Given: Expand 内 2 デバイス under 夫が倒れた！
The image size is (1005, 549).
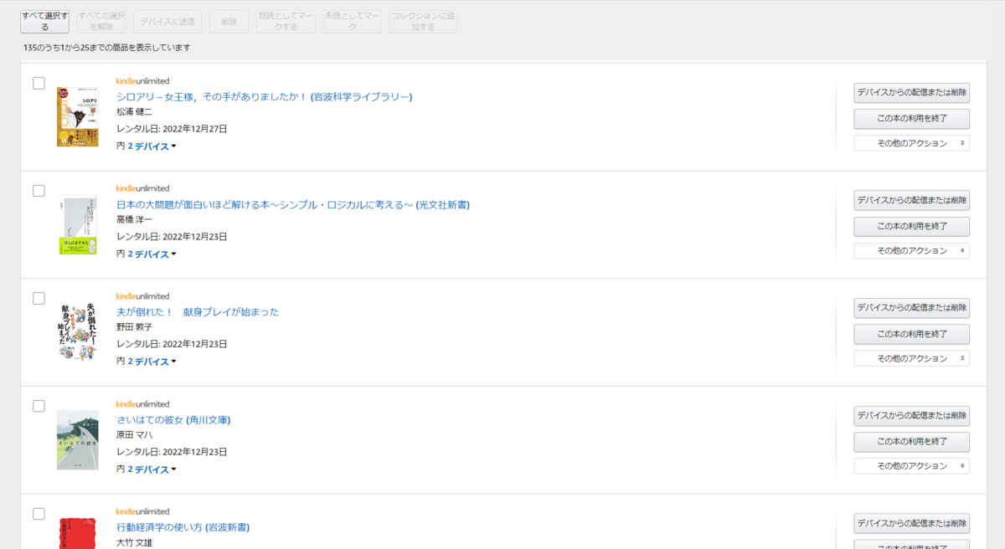Looking at the screenshot, I should pos(147,362).
